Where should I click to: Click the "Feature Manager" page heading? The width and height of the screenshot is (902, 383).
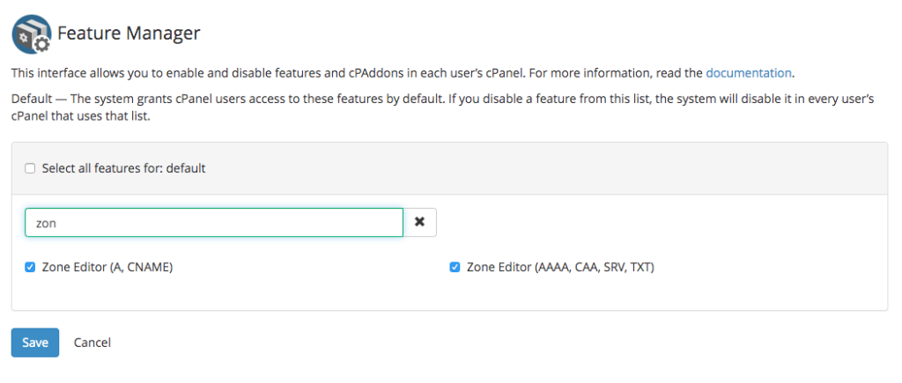pyautogui.click(x=129, y=34)
